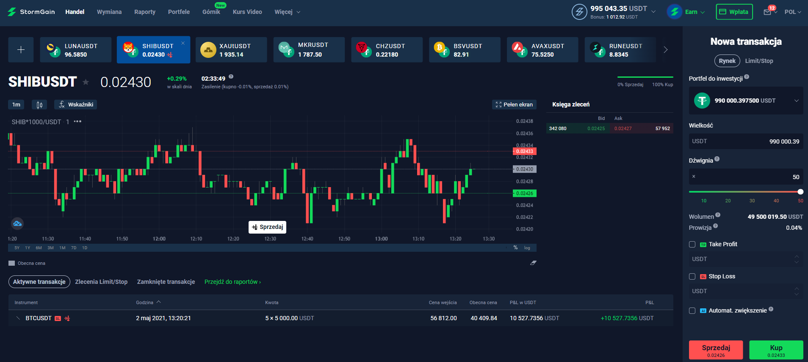
Task: Select 1M chart range
Action: 62,248
